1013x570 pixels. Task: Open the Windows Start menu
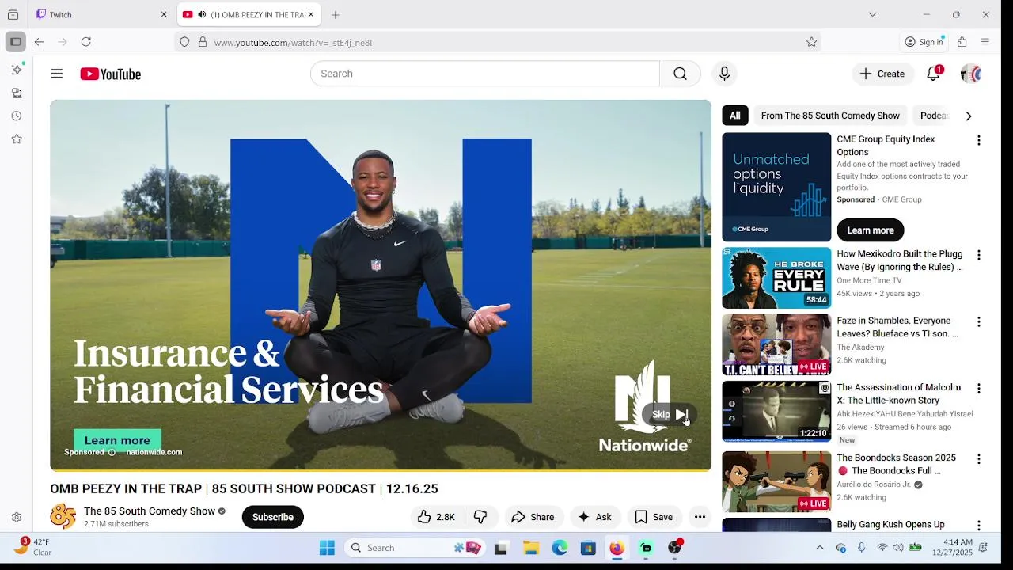(x=327, y=548)
